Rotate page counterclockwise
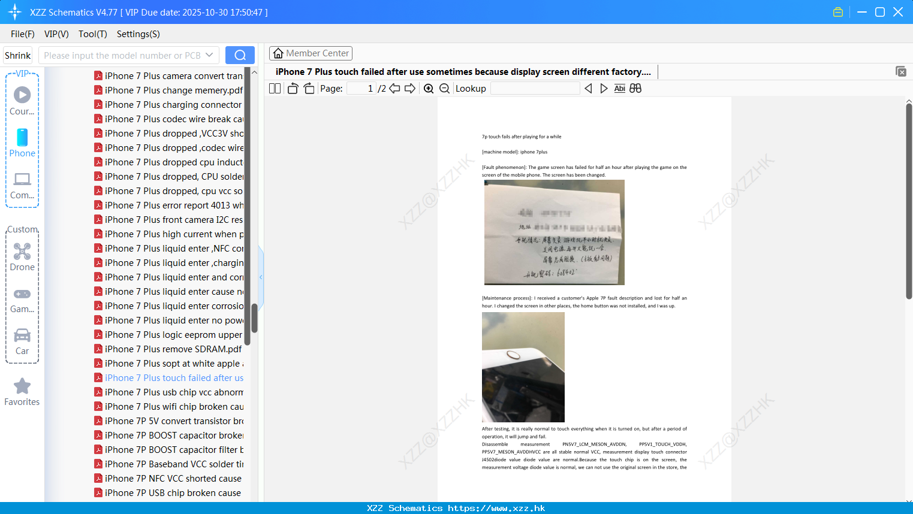This screenshot has height=514, width=913. pos(293,89)
